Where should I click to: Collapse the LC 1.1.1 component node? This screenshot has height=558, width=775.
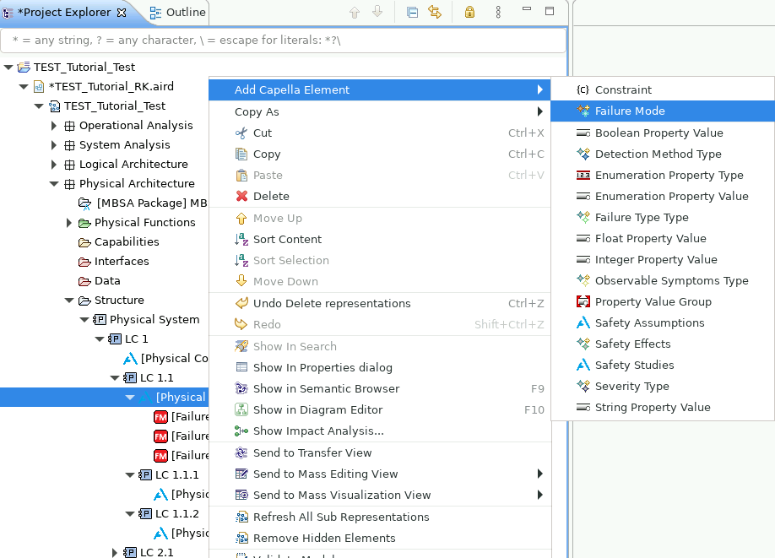(130, 475)
